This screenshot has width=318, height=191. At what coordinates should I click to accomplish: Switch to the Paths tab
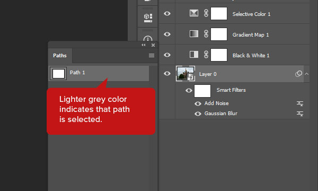60,56
